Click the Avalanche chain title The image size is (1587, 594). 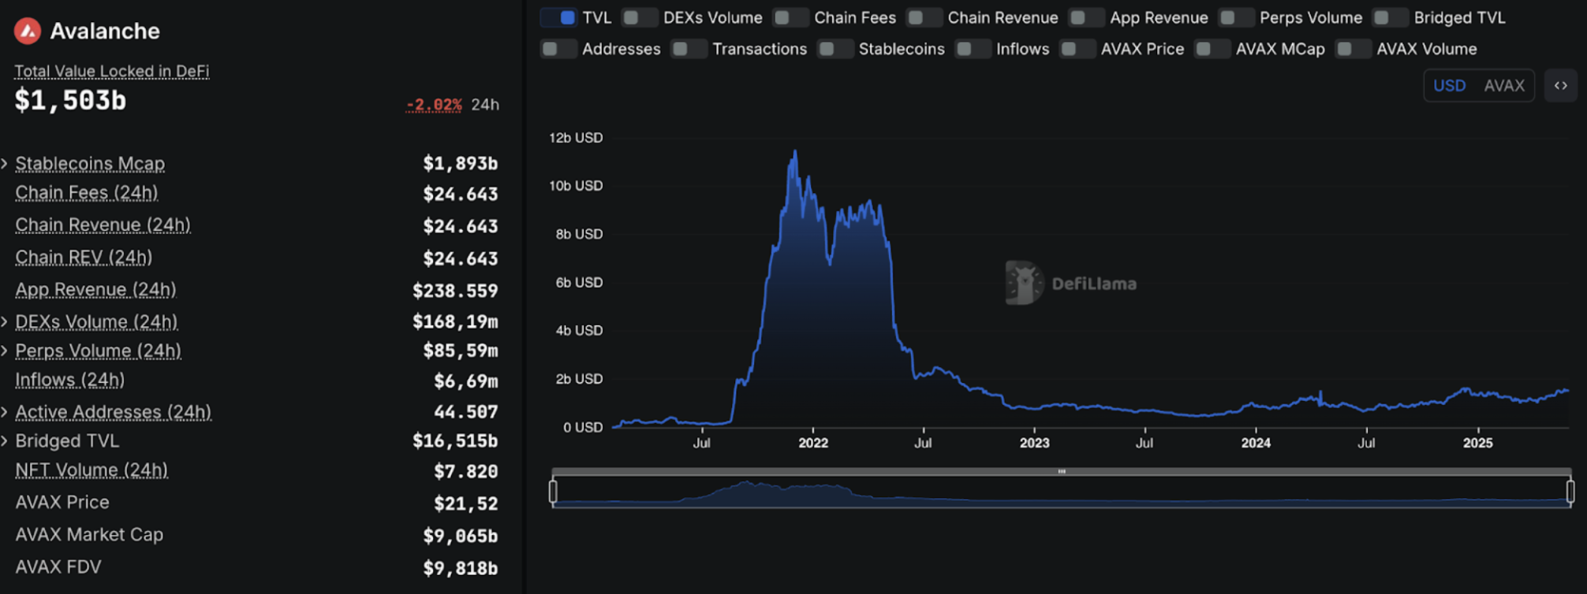[x=105, y=31]
